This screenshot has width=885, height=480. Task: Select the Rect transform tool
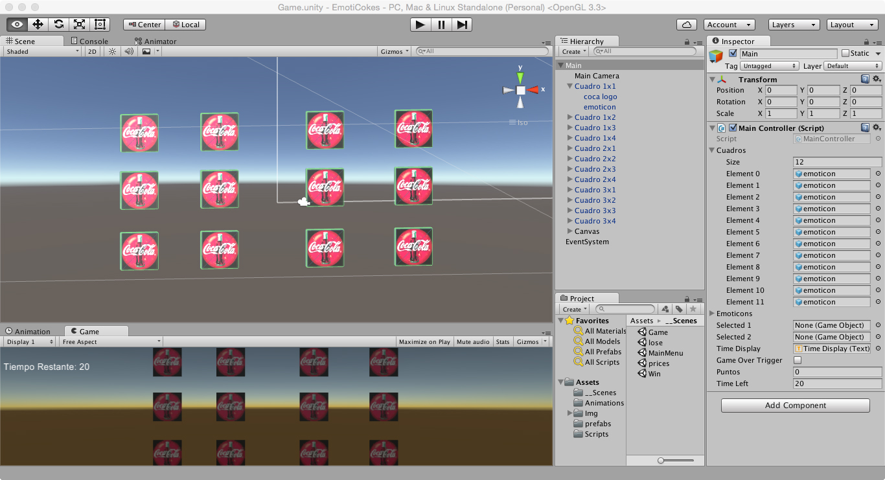100,25
